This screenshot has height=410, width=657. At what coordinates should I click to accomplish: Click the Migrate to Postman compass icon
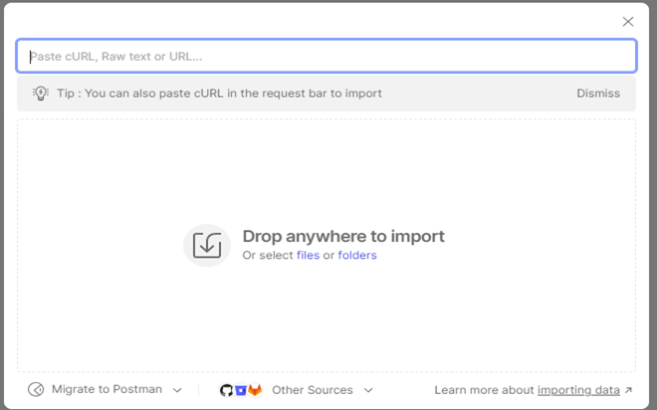tap(36, 390)
